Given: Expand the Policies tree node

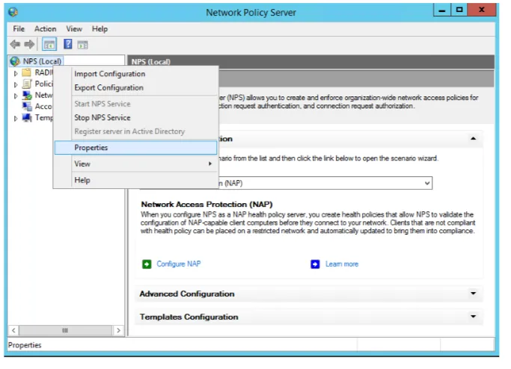Looking at the screenshot, I should (x=15, y=84).
